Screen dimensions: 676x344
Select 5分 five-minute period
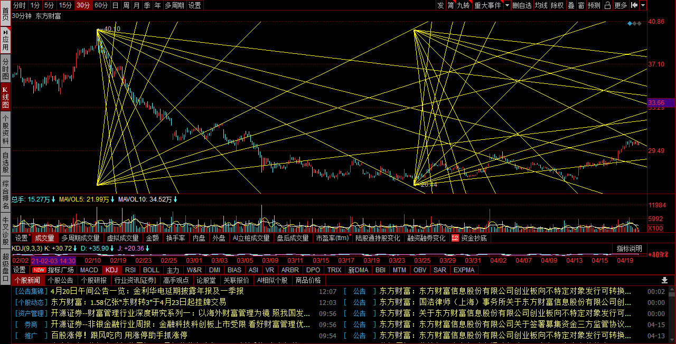coord(49,5)
